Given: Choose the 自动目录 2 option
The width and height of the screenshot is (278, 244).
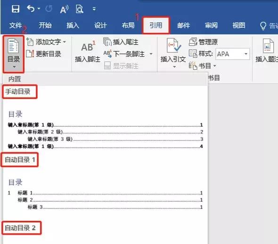Looking at the screenshot, I should (x=20, y=228).
